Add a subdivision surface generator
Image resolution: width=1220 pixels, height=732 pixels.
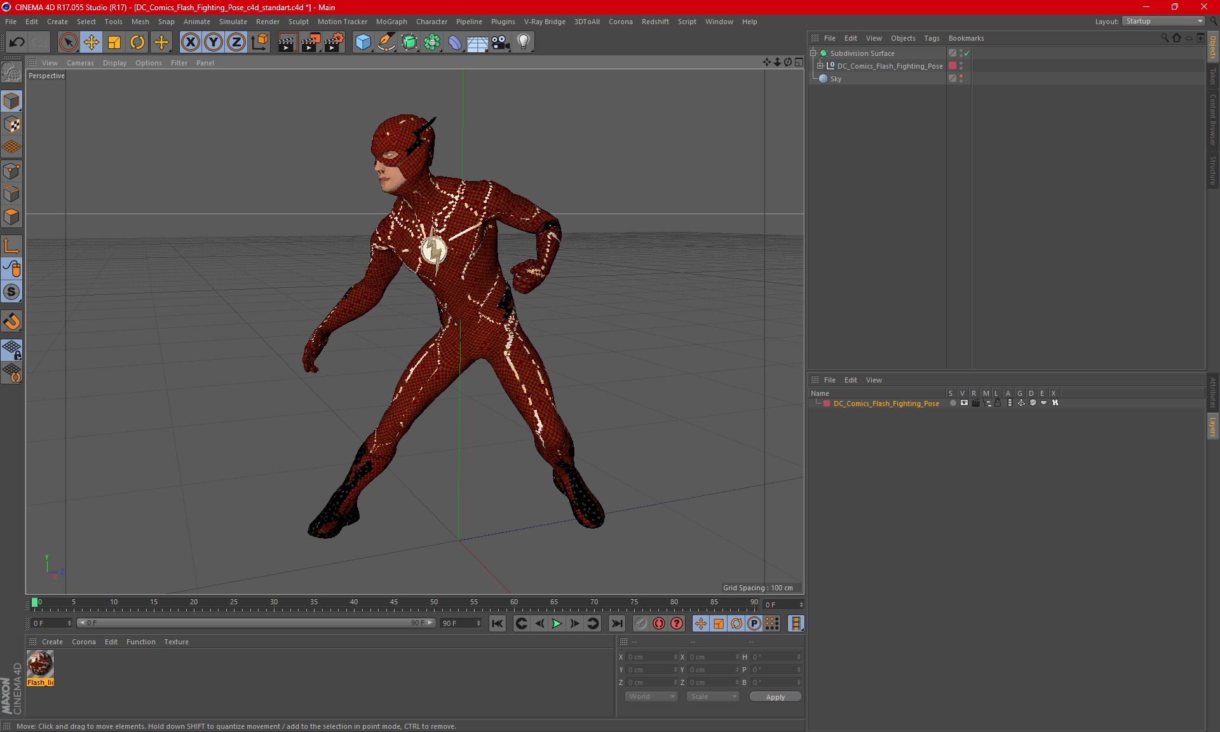409,43
